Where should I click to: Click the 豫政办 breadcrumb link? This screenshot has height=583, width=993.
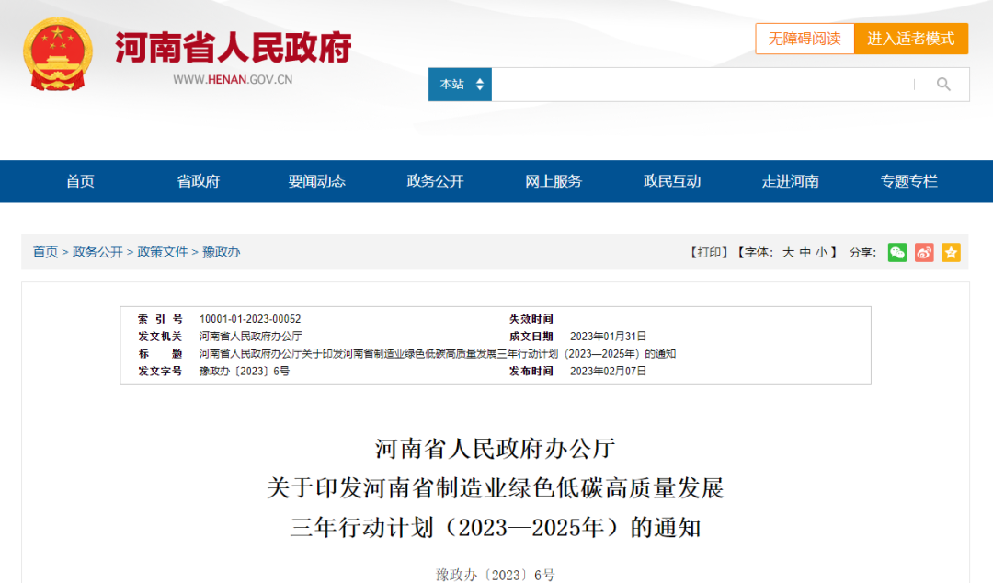pos(222,252)
